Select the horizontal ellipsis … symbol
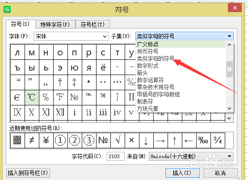This screenshot has height=180, width=248. pos(118,82)
